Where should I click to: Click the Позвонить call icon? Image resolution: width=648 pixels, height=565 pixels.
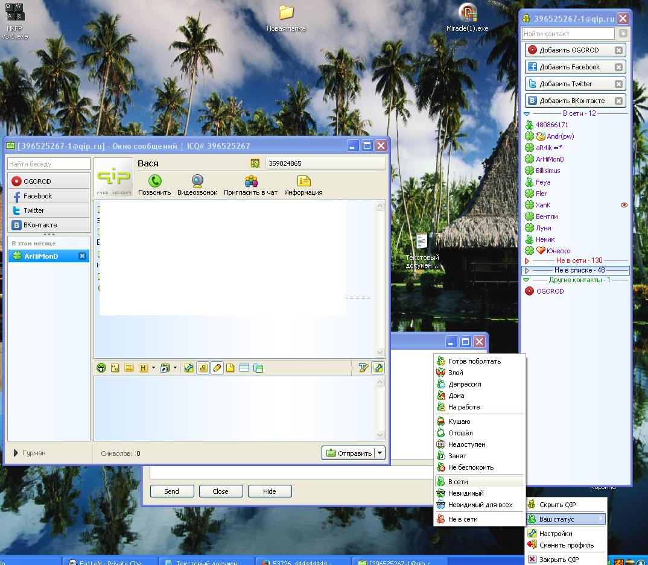[154, 185]
